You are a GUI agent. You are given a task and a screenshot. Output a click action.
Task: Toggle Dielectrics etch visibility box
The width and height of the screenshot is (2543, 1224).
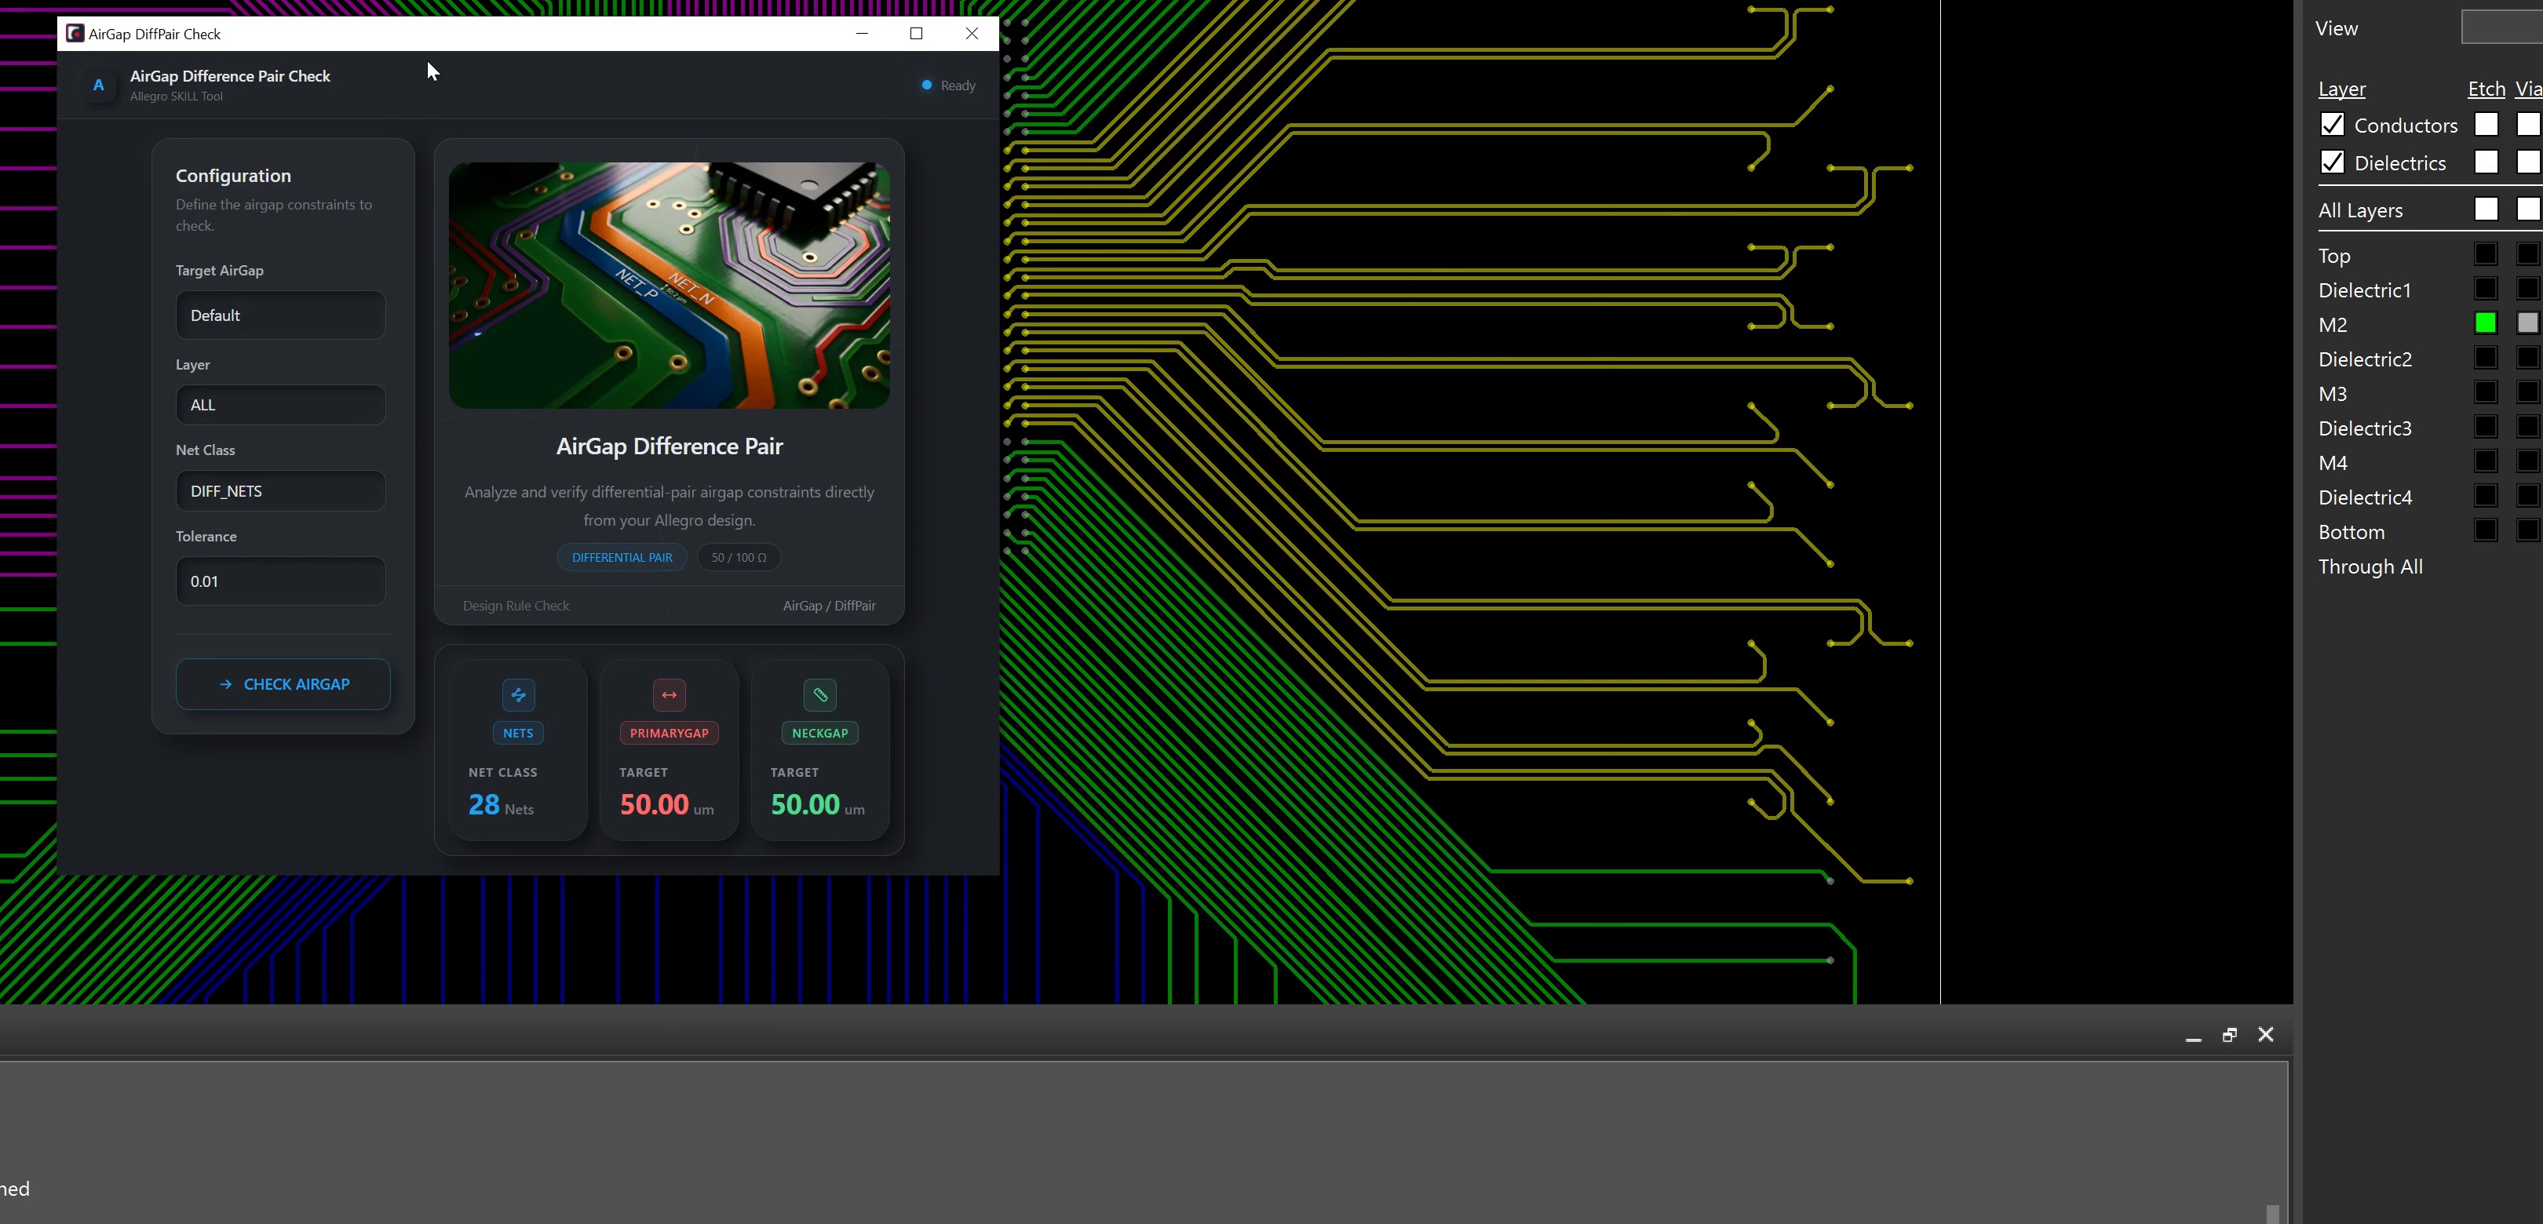click(x=2486, y=162)
